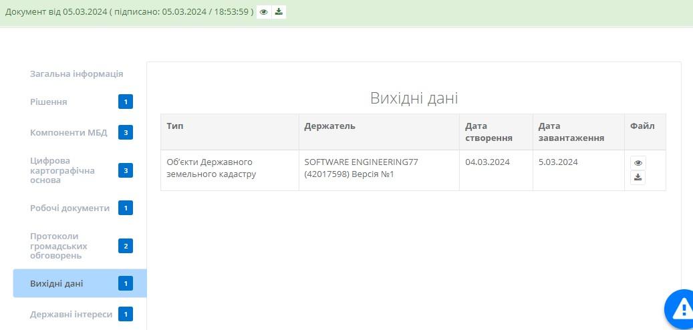Click the SOFTWARE ENGINEERING77 holder cell
The width and height of the screenshot is (693, 330).
[x=361, y=168]
